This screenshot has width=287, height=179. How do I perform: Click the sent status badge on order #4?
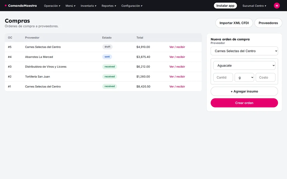tap(107, 57)
